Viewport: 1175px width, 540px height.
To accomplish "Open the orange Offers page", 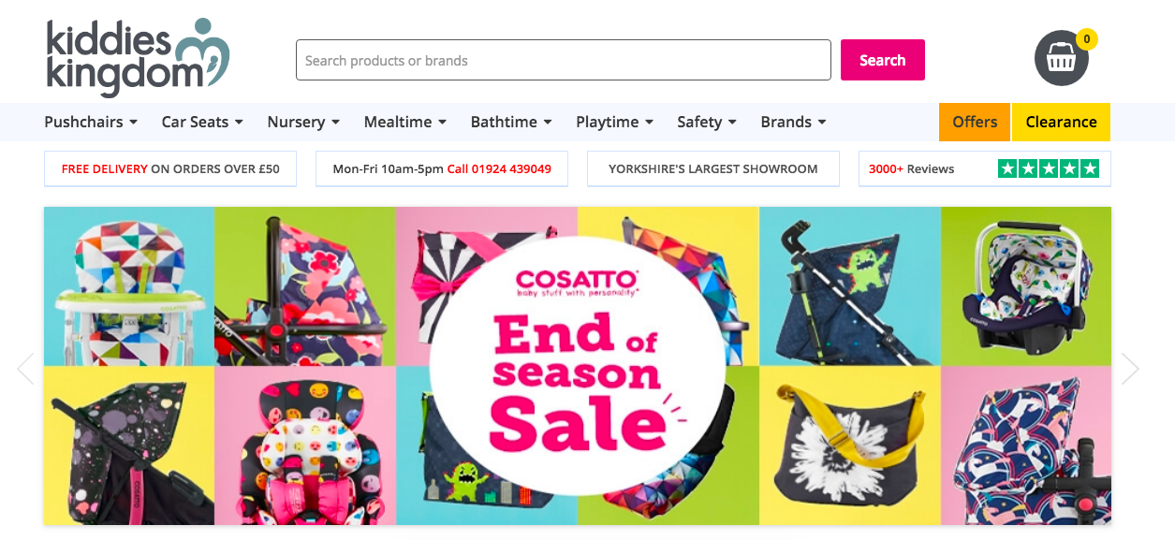I will 975,122.
